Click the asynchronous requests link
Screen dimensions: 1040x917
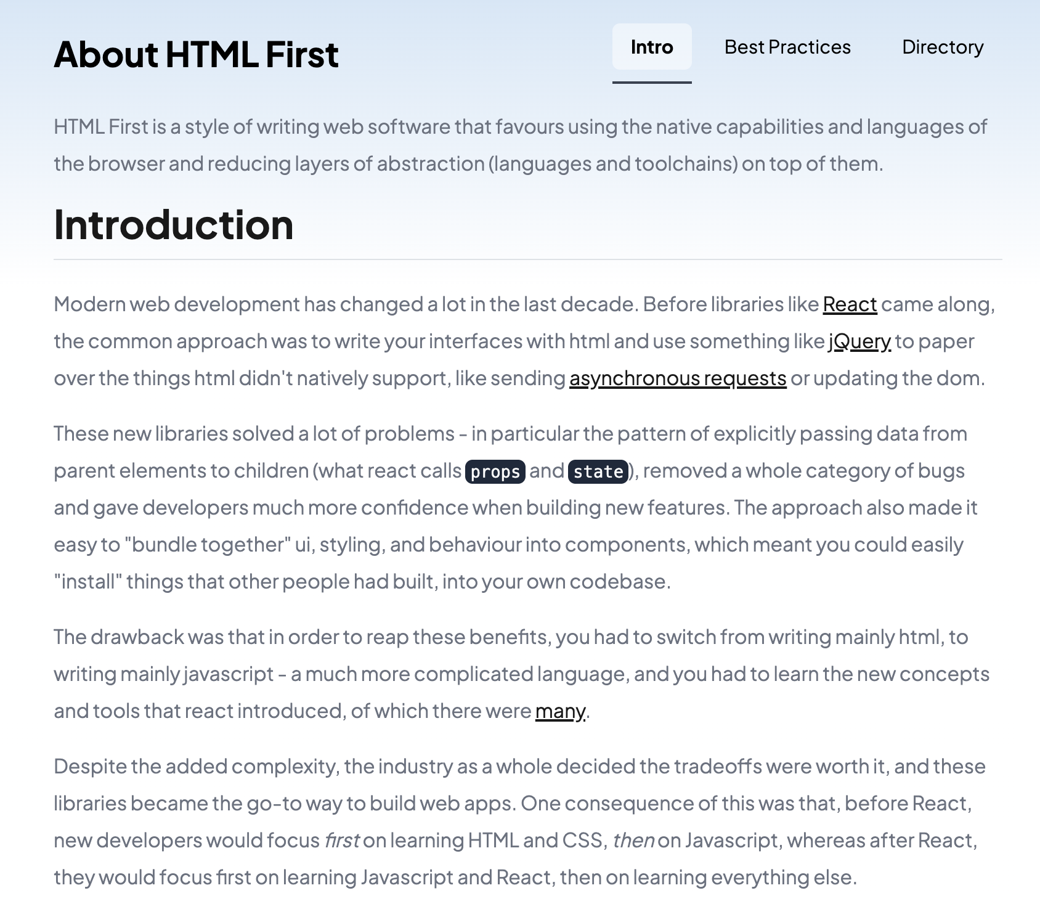678,378
